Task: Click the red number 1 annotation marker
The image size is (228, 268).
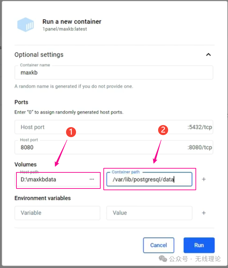Action: (x=71, y=133)
